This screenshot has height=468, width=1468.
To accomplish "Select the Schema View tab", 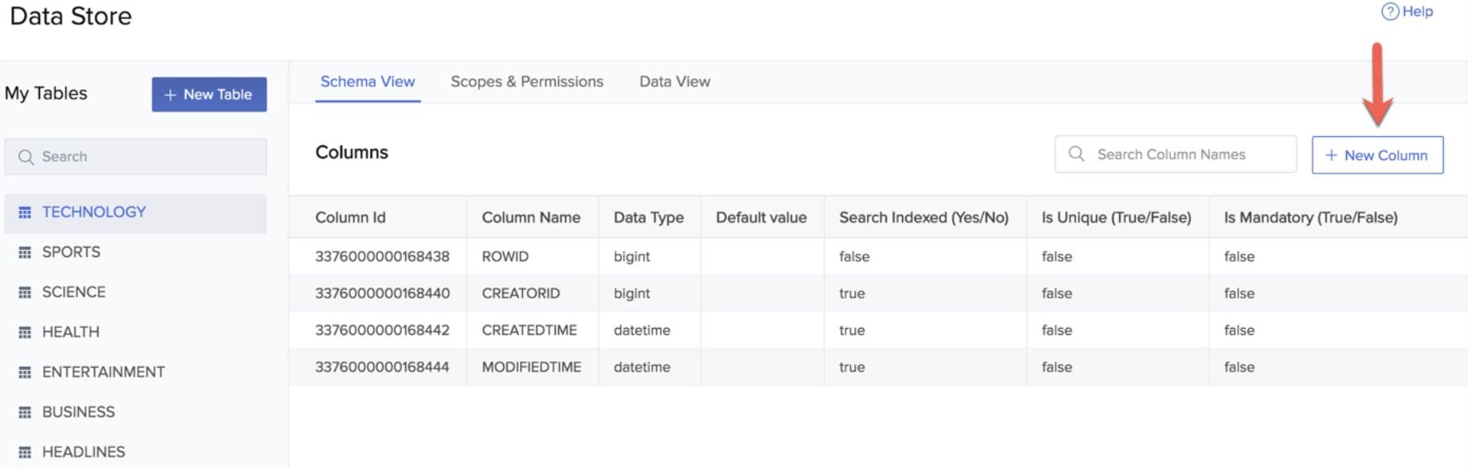I will [367, 81].
